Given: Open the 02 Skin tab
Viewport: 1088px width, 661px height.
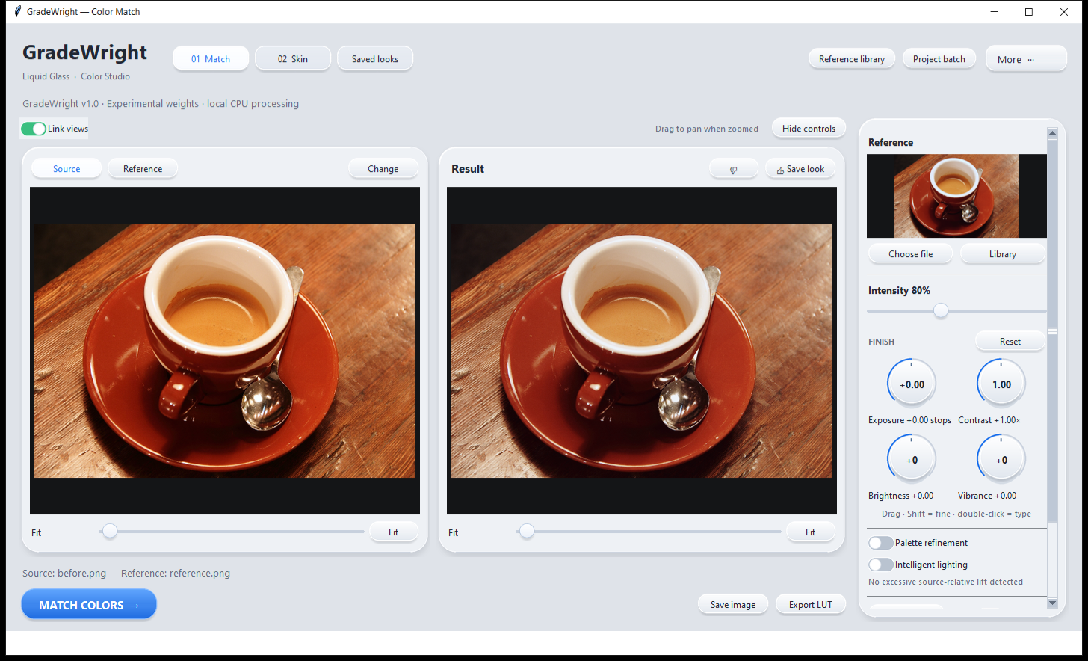Looking at the screenshot, I should 293,58.
